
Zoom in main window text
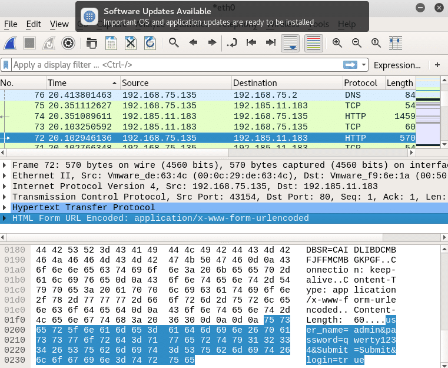(337, 43)
